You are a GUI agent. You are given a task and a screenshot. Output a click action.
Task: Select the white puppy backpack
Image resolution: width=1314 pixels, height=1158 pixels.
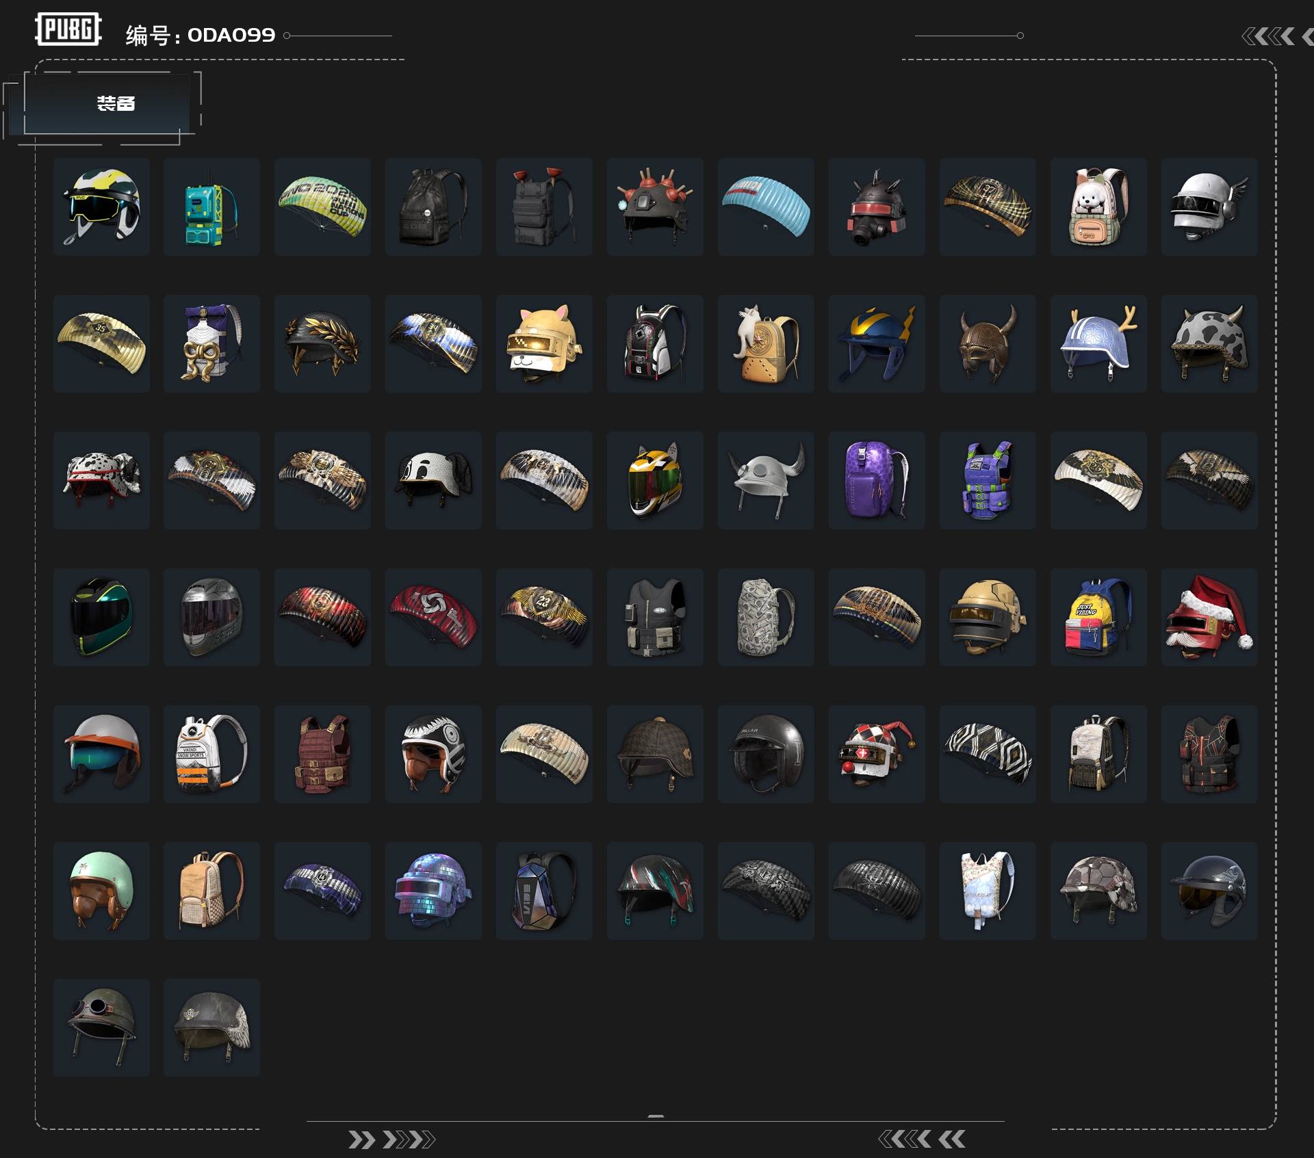(1098, 207)
